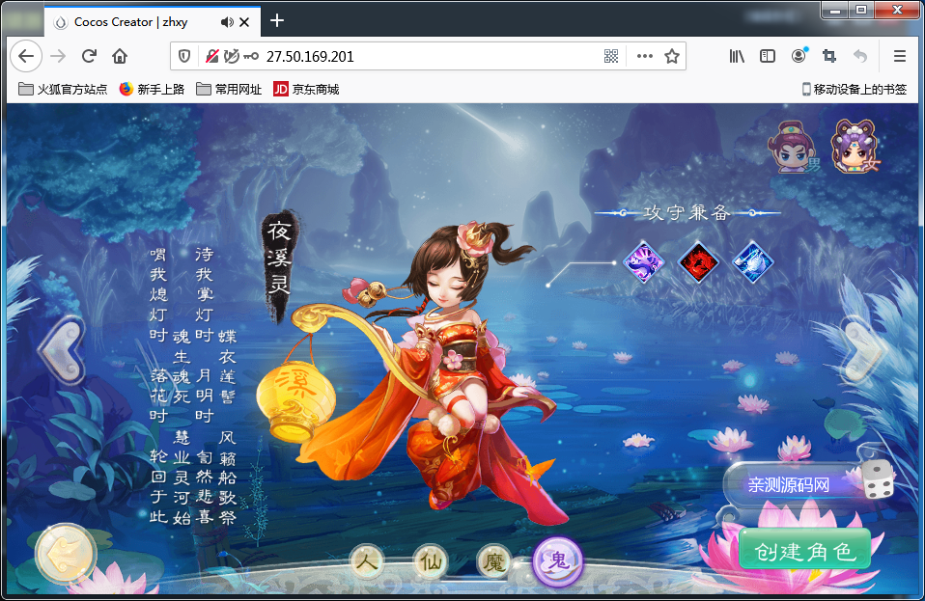925x601 pixels.
Task: Choose the 仙 race
Action: [431, 561]
